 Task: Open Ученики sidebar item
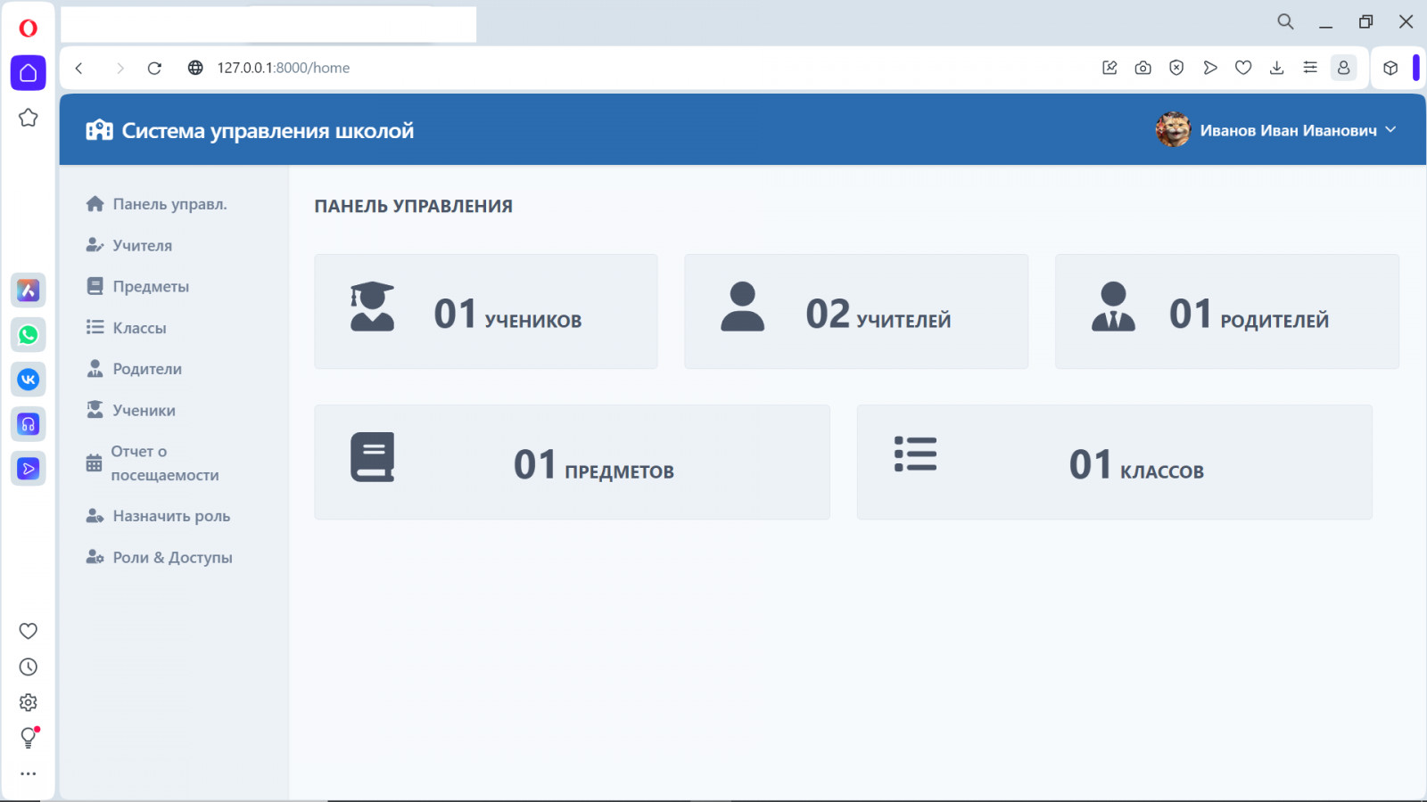131,411
